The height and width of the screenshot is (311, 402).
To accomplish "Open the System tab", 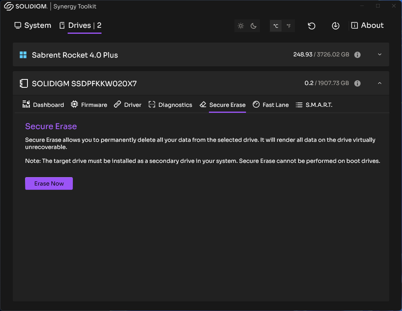I will [33, 25].
